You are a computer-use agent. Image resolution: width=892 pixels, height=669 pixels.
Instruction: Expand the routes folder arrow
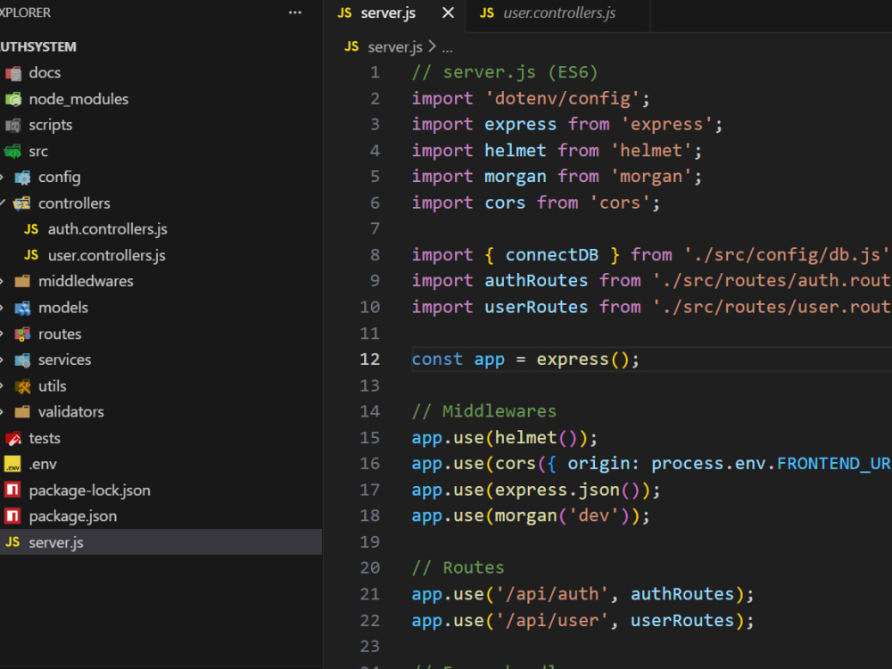click(3, 334)
